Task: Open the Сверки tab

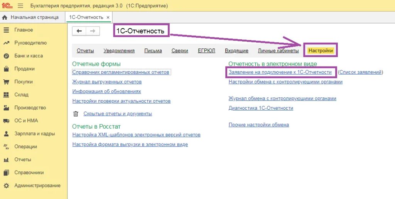Action: click(x=180, y=51)
